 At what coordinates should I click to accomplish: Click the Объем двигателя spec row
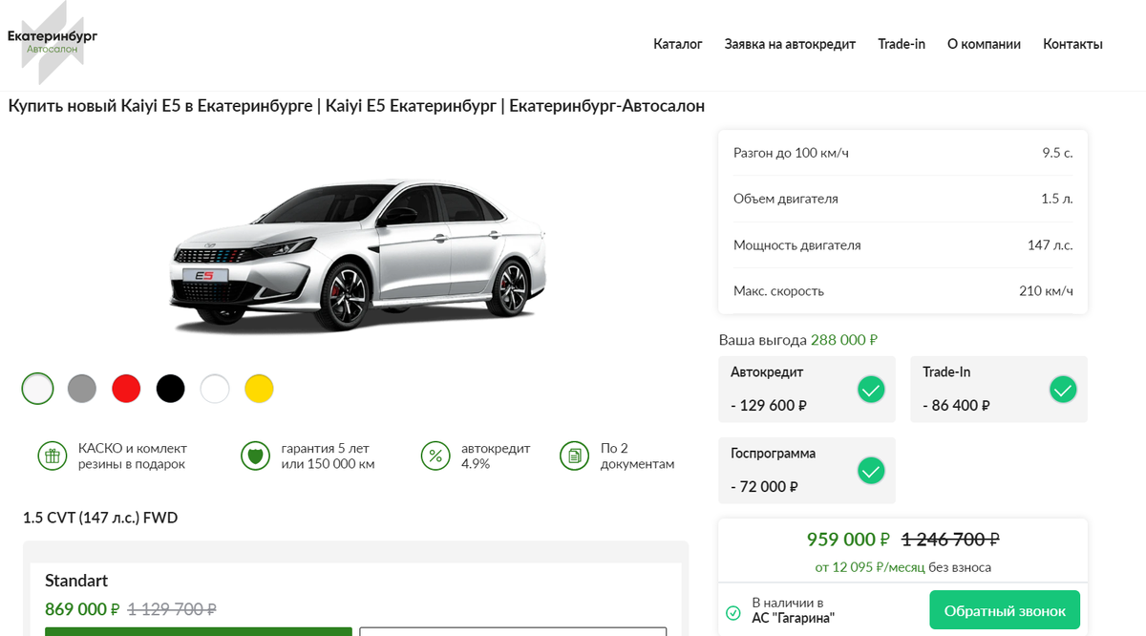coord(902,199)
